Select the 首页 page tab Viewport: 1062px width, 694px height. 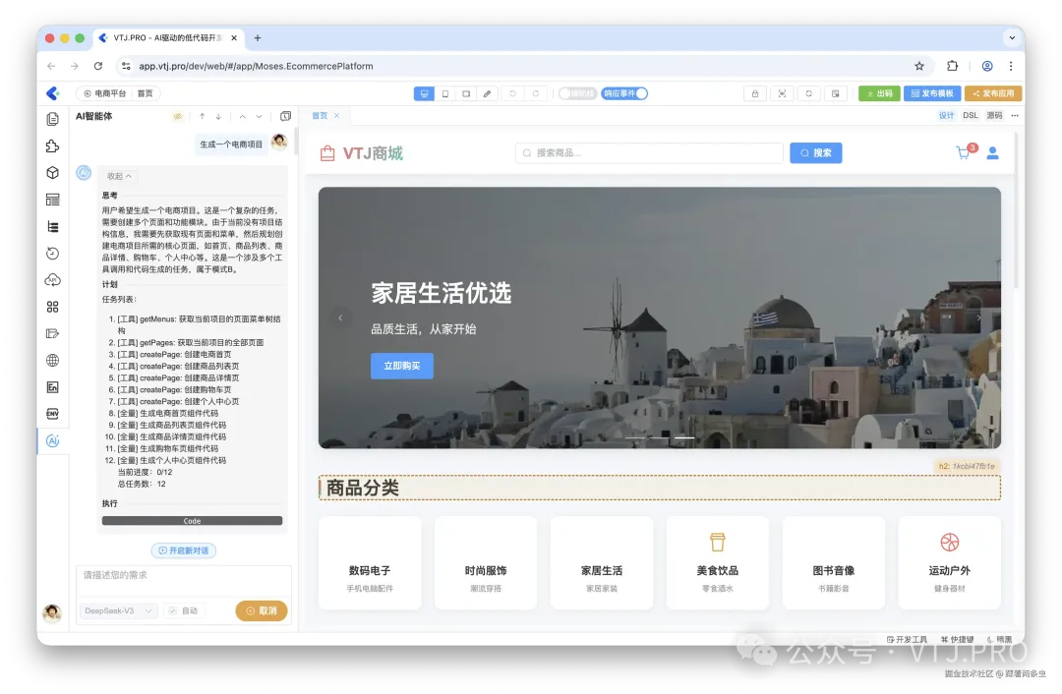click(322, 114)
